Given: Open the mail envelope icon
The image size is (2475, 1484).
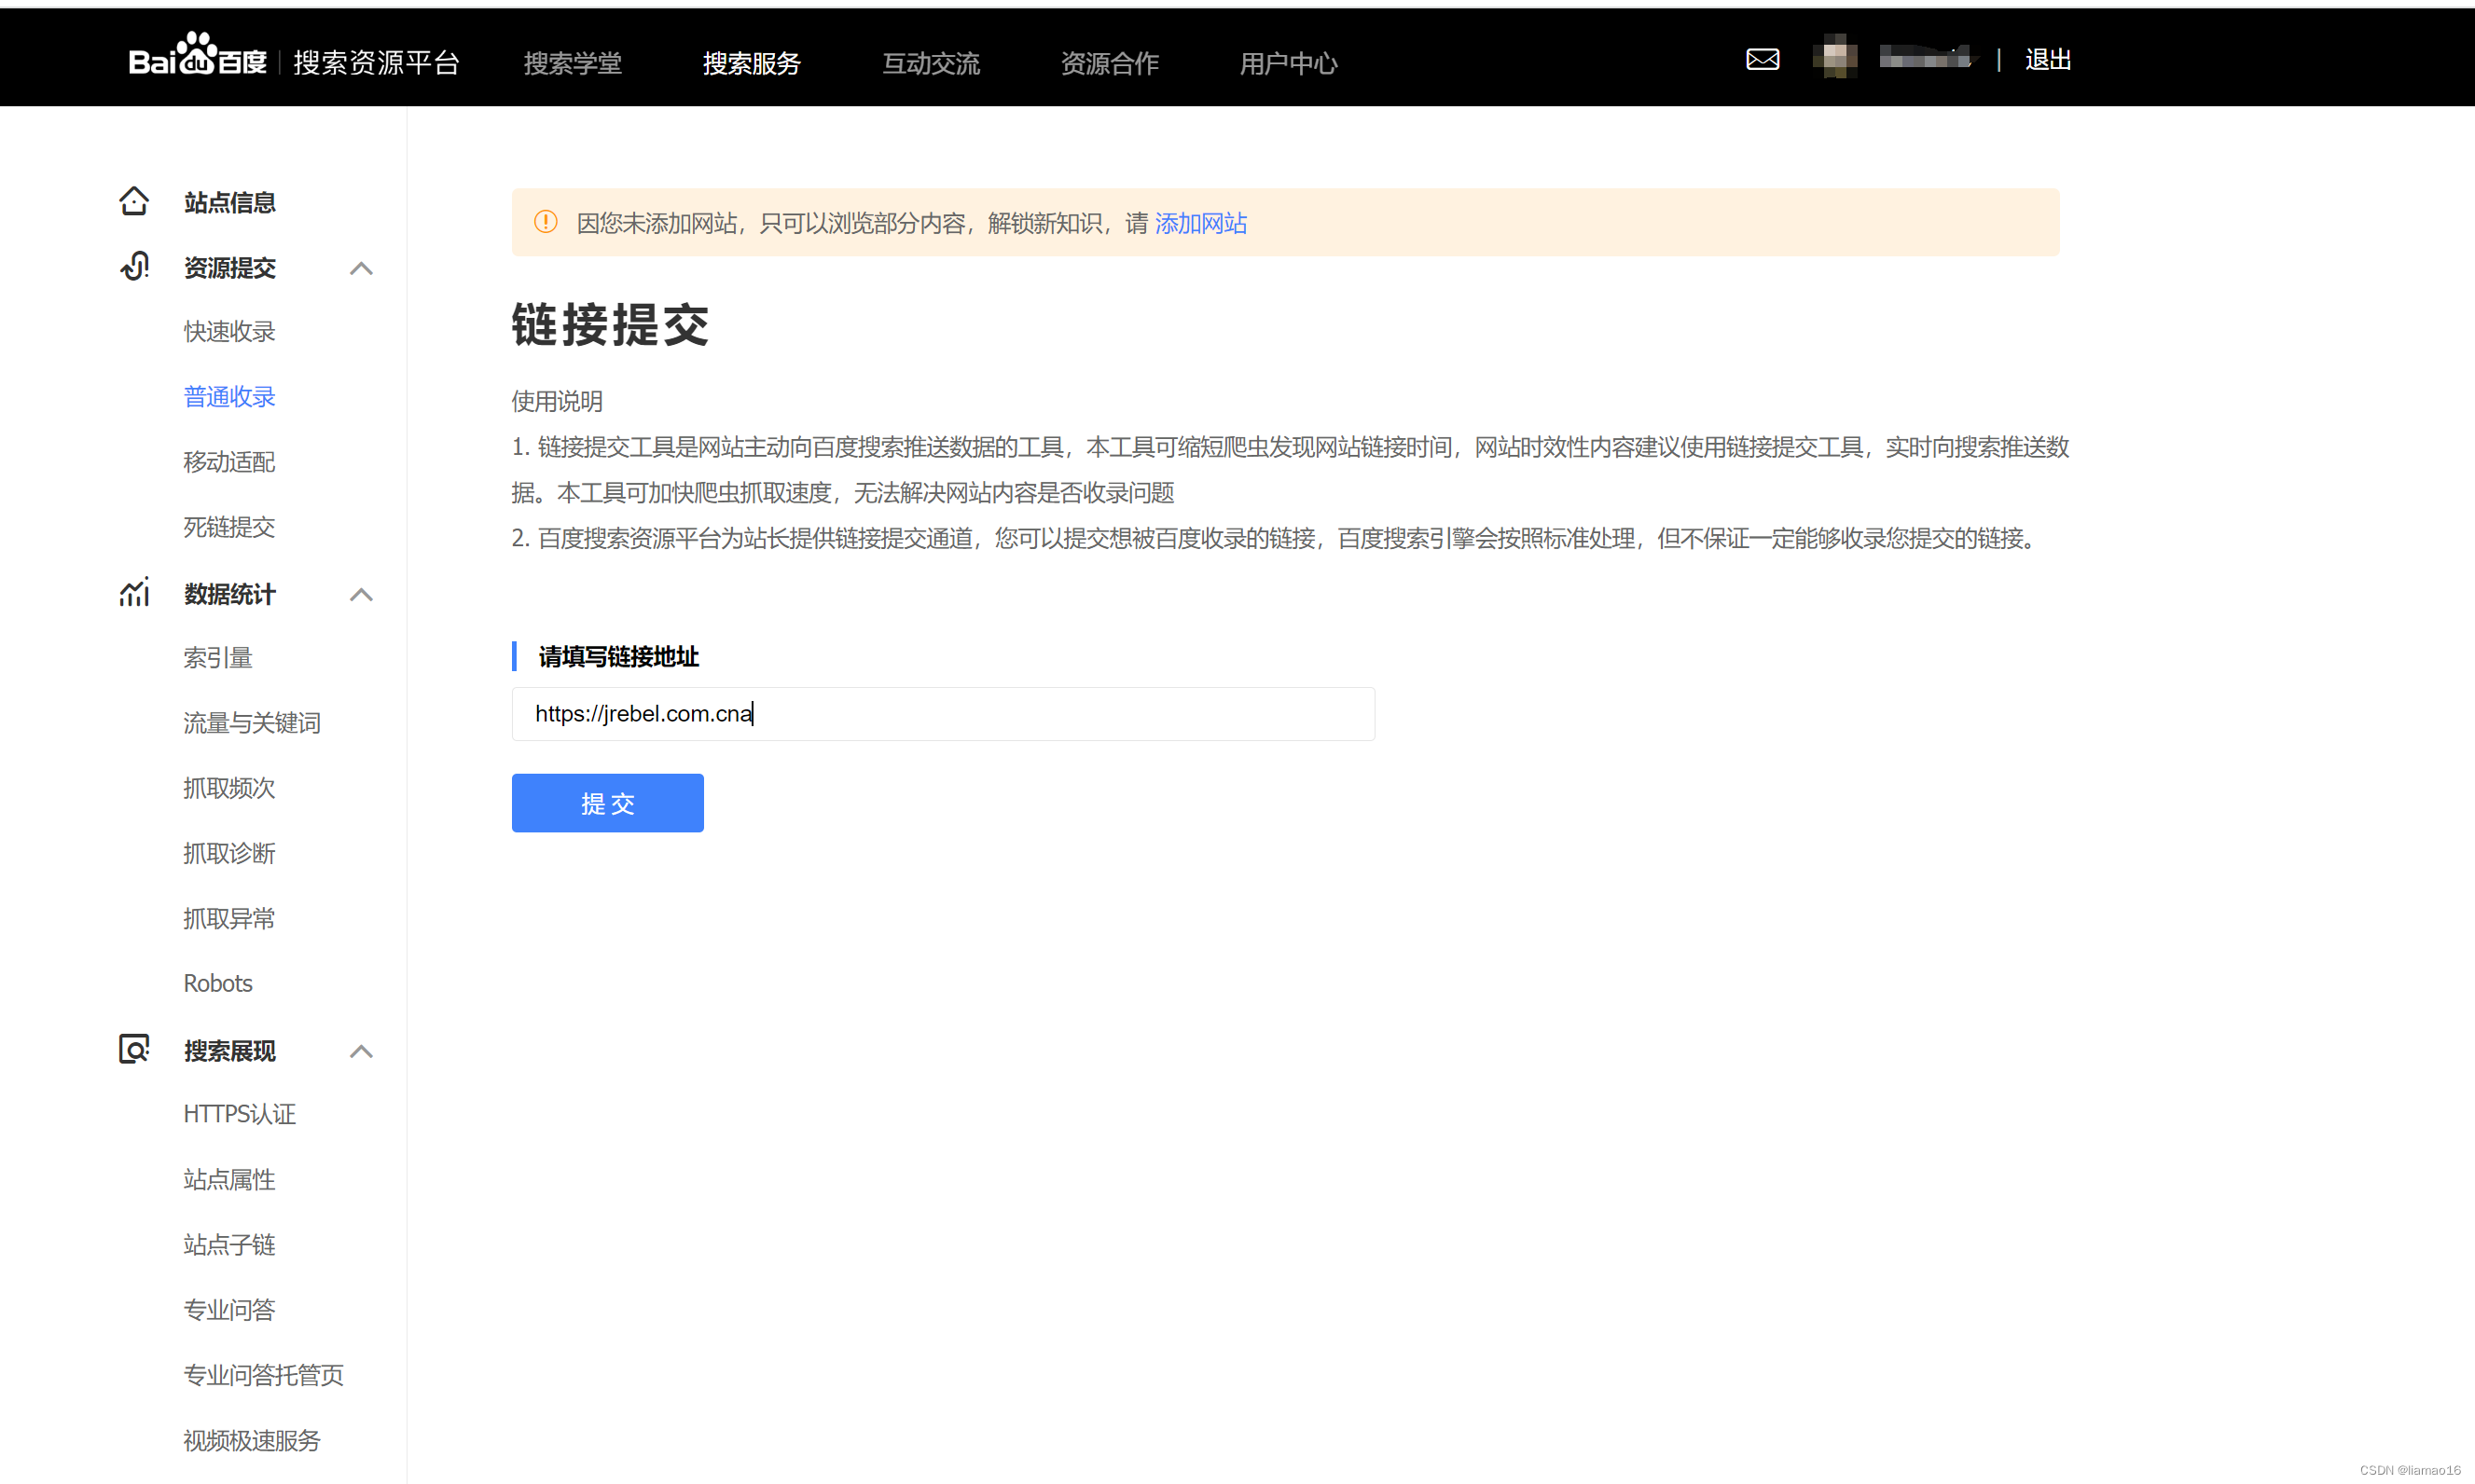Looking at the screenshot, I should coord(1762,60).
